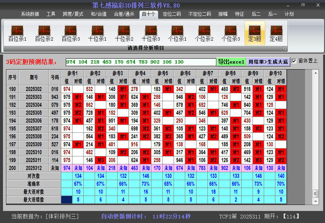Image resolution: width=325 pixels, height=223 pixels.
Task: Select the 十位杀3 ribbon icon
Action: pos(151,33)
